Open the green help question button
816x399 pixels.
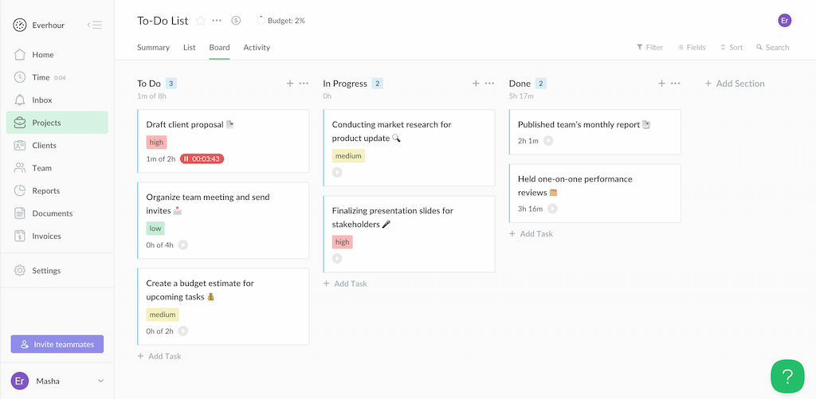787,376
